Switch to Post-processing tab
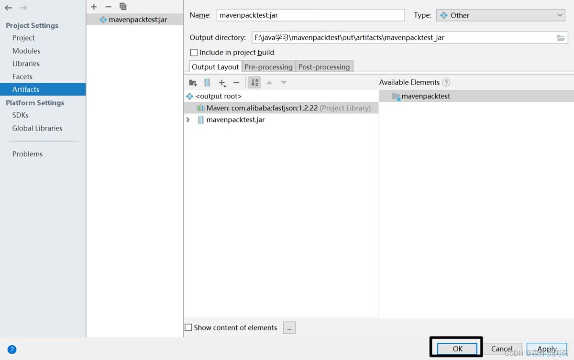The image size is (574, 360). point(324,67)
